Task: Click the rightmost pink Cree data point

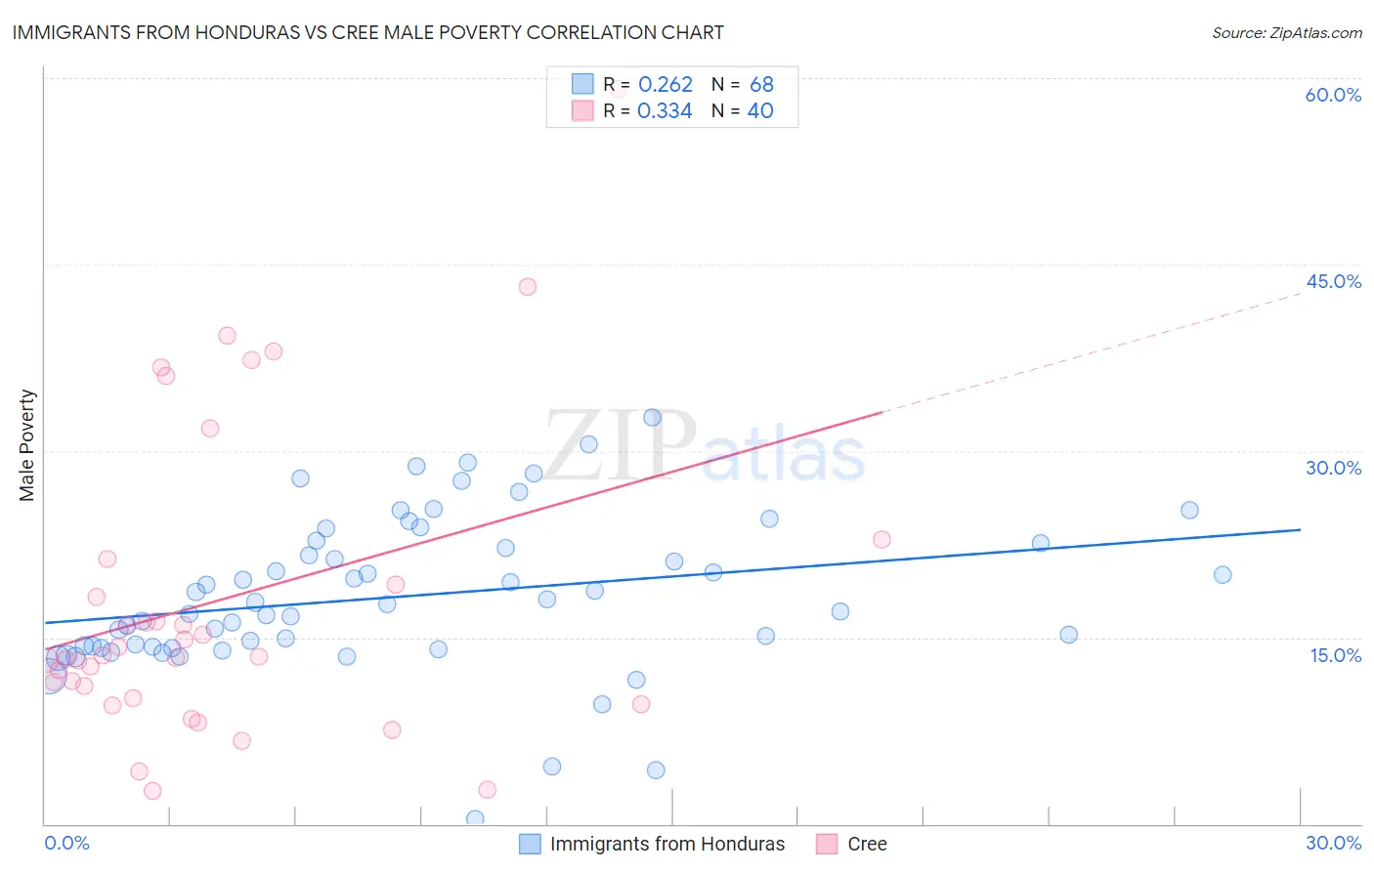Action: point(881,539)
